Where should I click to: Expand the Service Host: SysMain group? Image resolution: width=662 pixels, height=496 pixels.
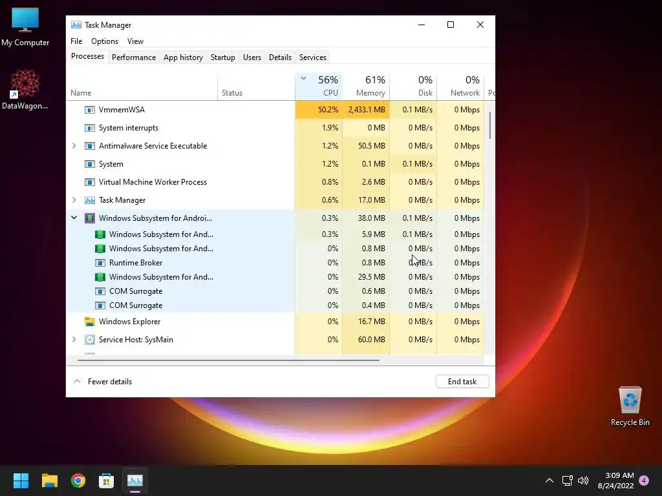click(74, 340)
